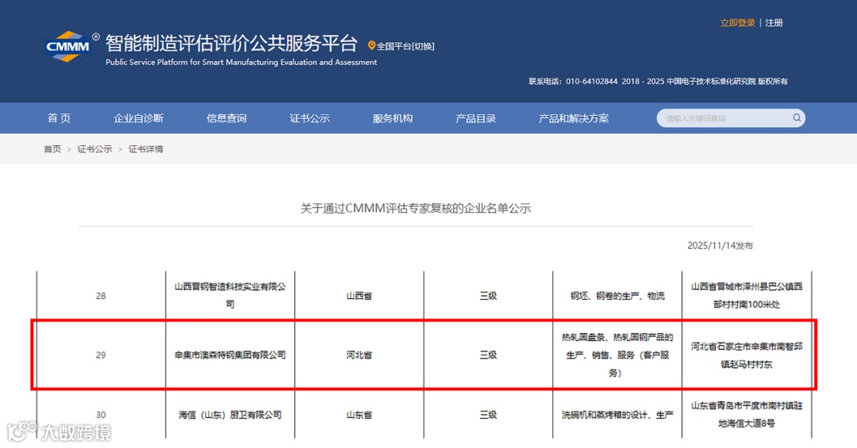The image size is (857, 448).
Task: Click the location pin icon
Action: click(x=371, y=46)
